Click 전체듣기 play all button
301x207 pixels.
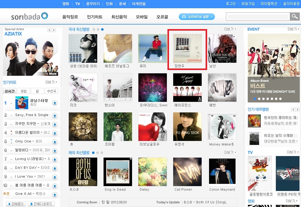(16, 204)
